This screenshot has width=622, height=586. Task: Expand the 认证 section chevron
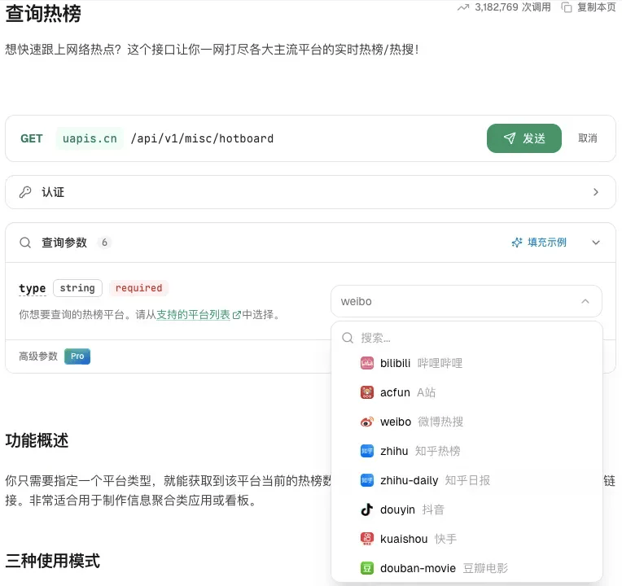[596, 192]
